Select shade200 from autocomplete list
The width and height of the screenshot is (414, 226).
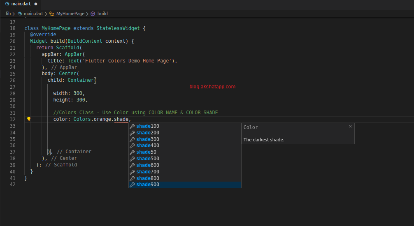pos(148,133)
